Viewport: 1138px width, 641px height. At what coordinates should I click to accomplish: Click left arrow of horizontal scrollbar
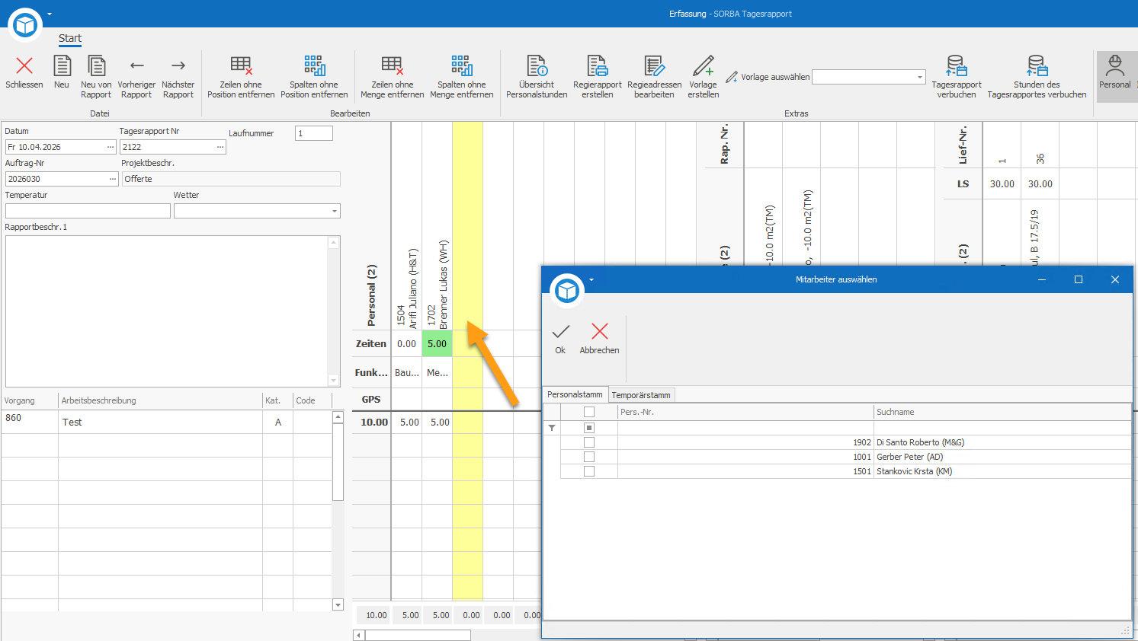(358, 635)
